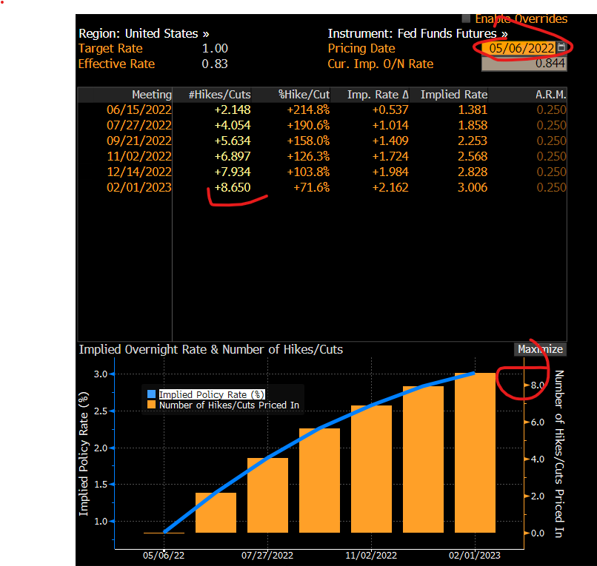
Task: Open the Region: United States selector
Action: 144,33
